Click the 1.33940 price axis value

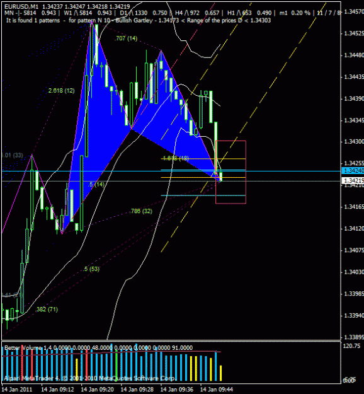(354, 315)
